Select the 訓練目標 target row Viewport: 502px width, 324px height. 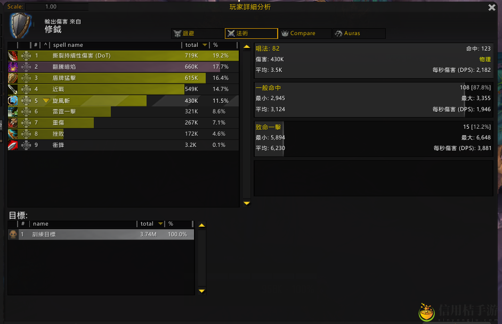(x=101, y=234)
